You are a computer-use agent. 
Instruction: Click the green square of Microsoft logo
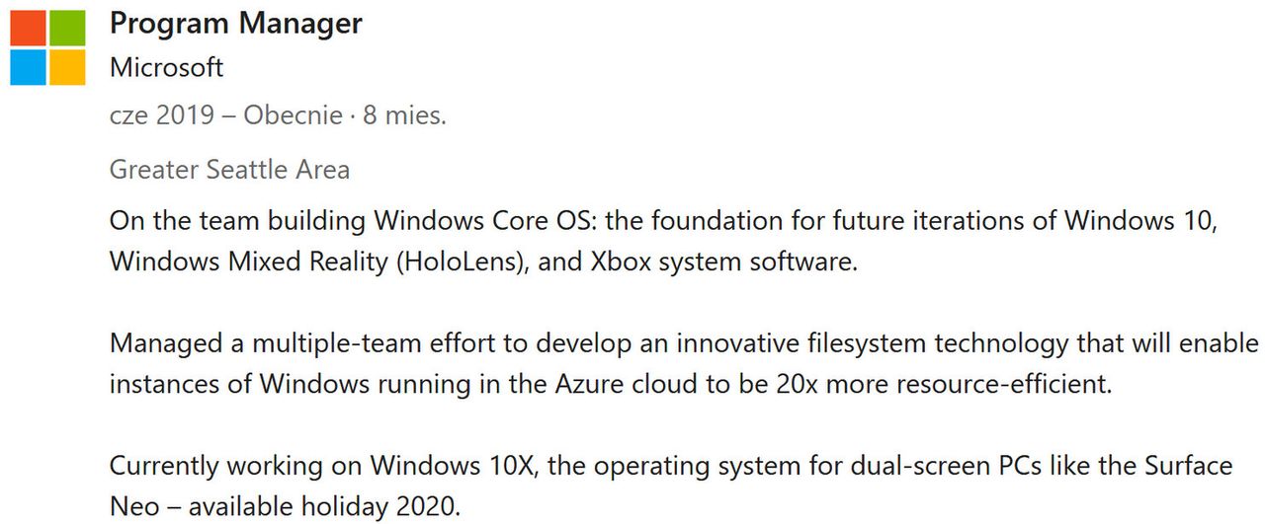pyautogui.click(x=67, y=29)
